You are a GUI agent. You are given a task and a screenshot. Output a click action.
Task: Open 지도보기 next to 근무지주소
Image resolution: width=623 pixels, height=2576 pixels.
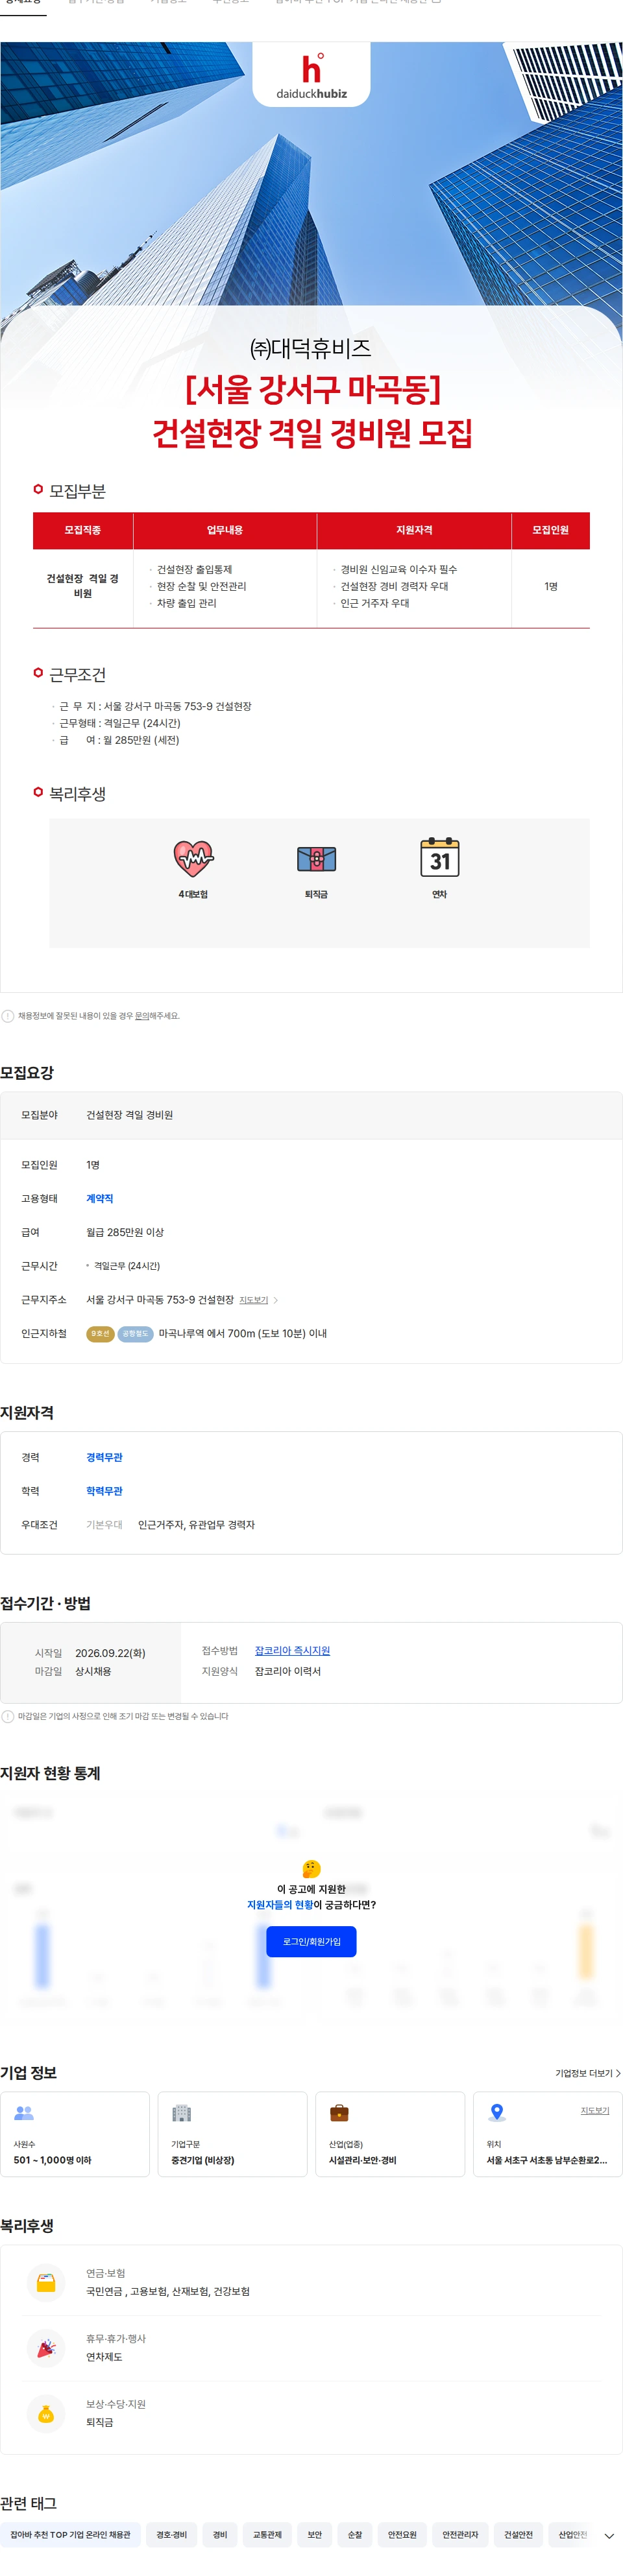click(258, 1300)
